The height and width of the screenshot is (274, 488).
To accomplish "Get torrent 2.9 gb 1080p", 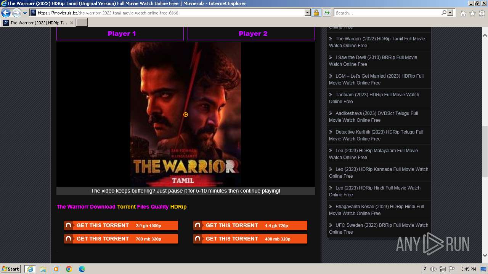I will pyautogui.click(x=121, y=225).
